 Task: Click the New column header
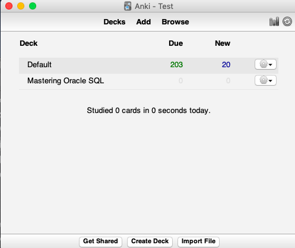[x=223, y=43]
